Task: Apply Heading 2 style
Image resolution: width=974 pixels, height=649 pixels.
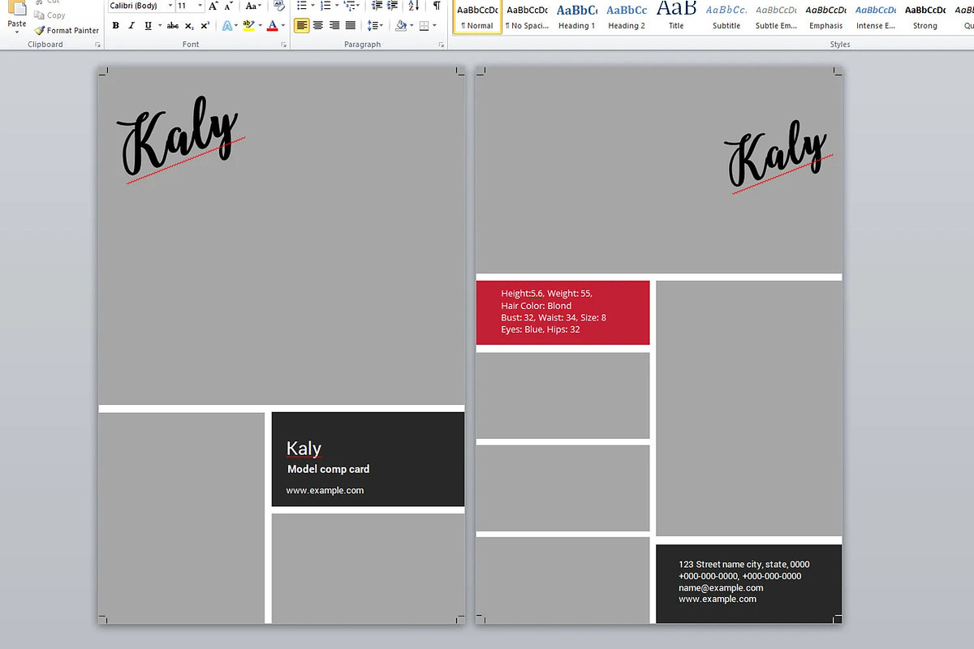Action: pos(627,16)
